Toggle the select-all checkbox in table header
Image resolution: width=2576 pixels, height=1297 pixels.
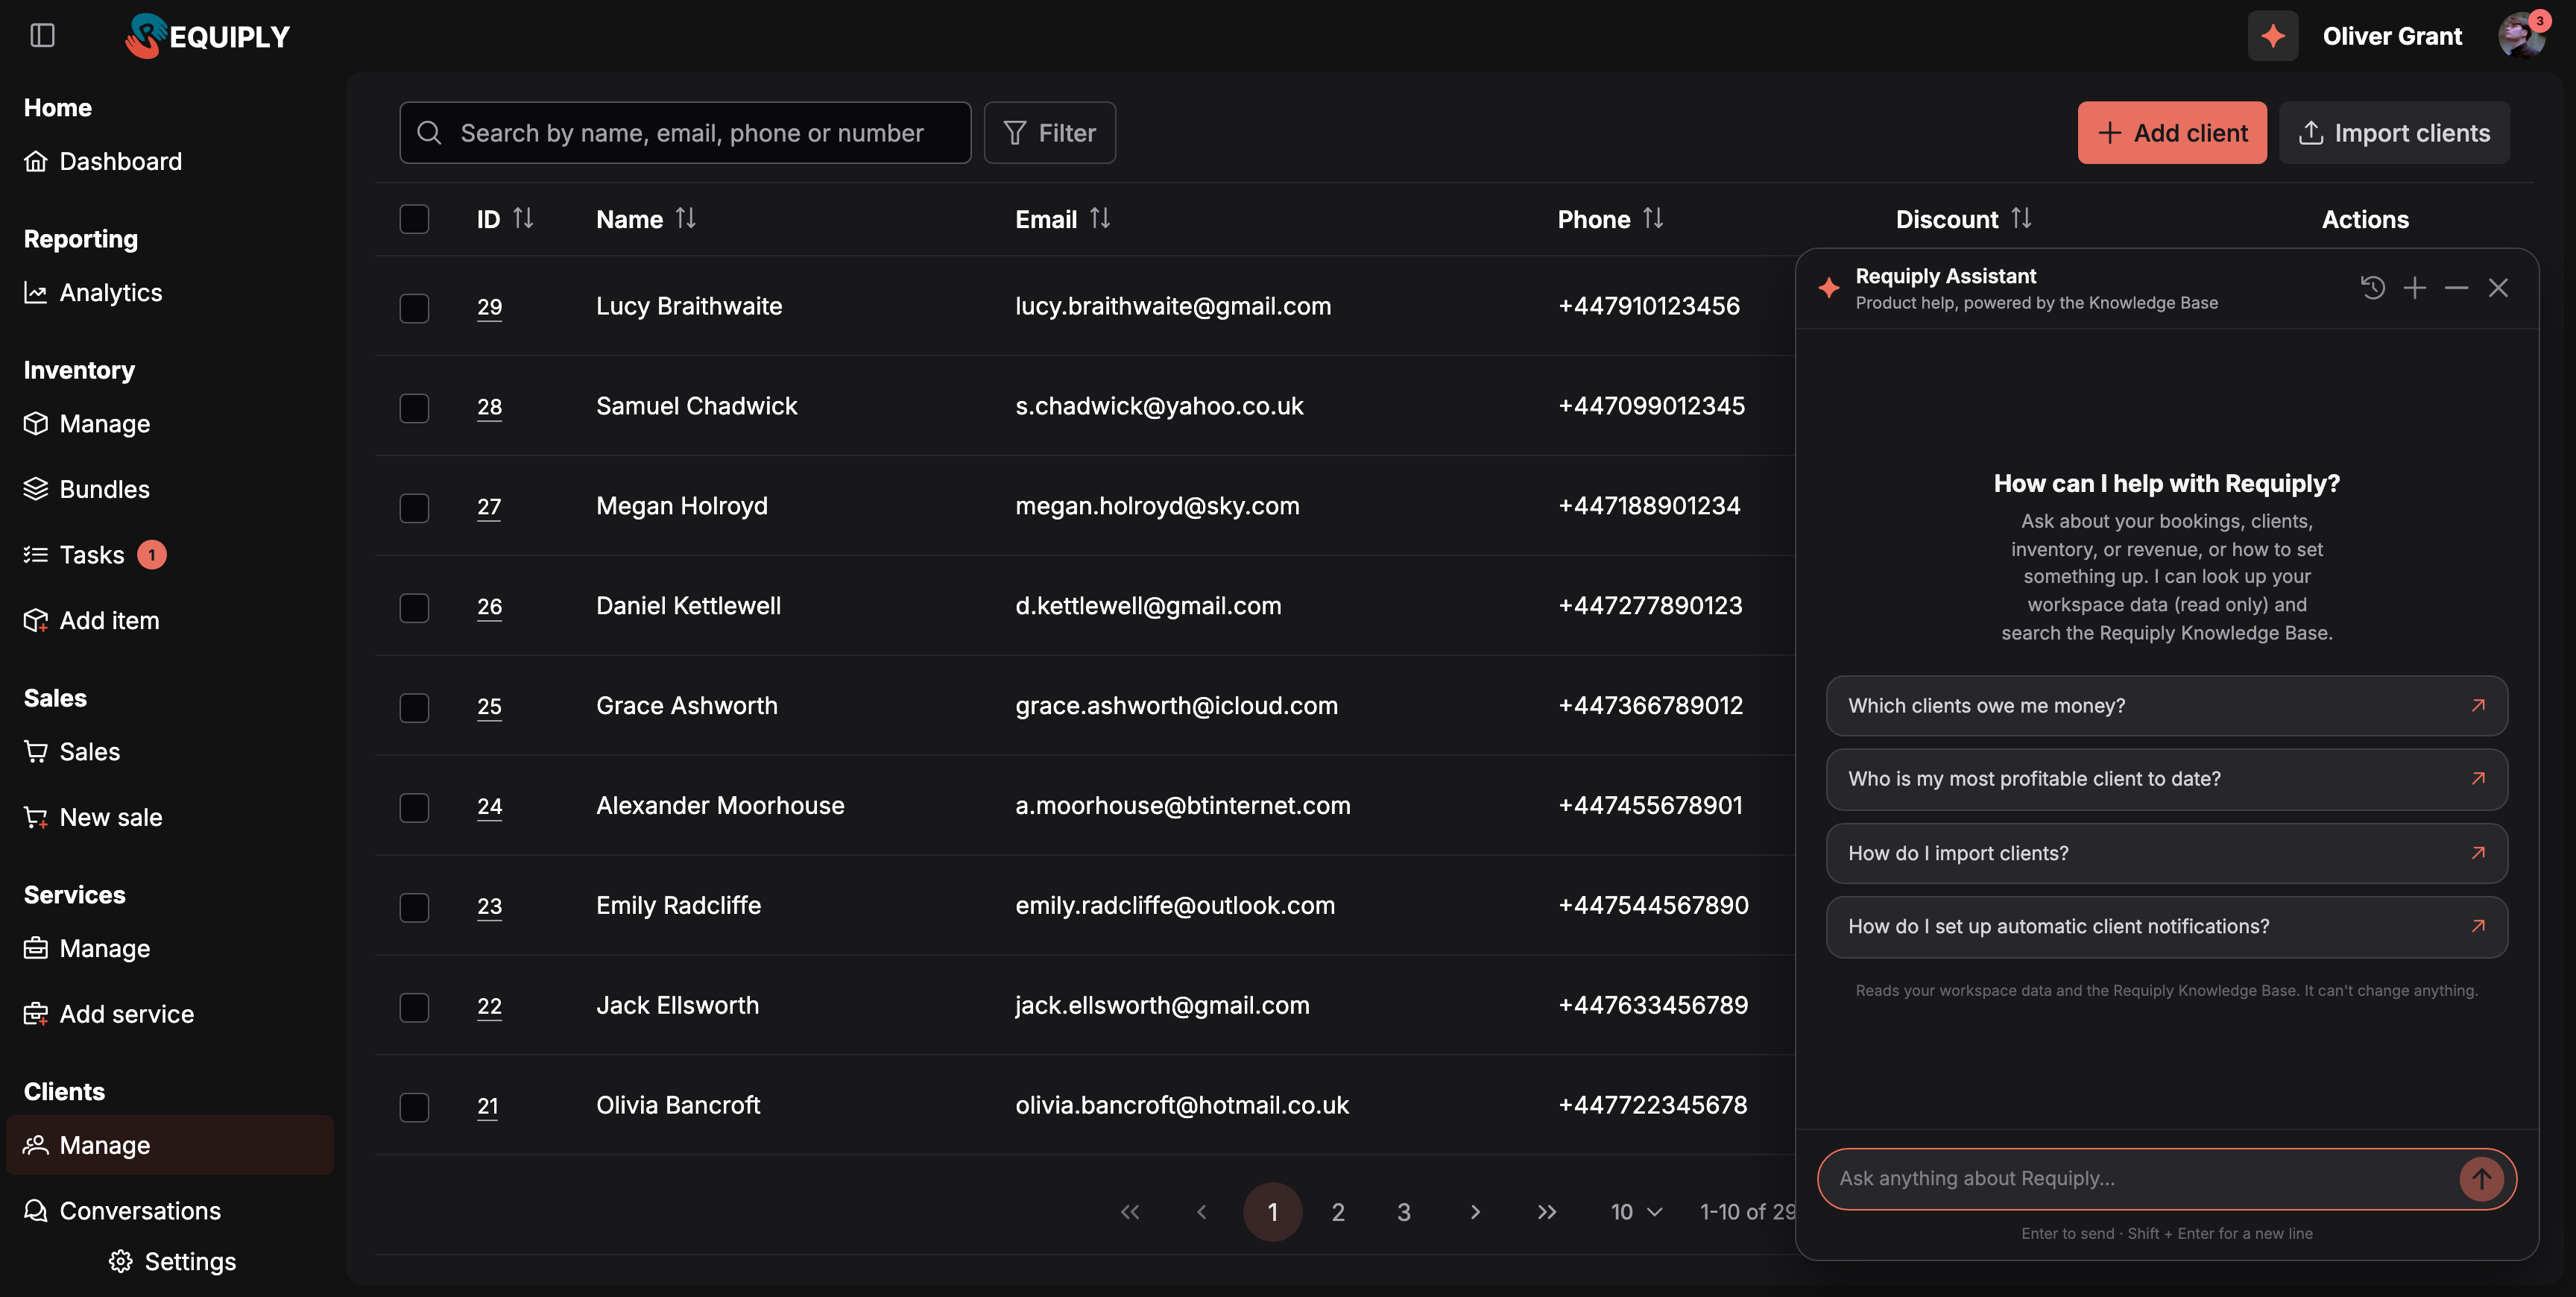click(x=414, y=219)
